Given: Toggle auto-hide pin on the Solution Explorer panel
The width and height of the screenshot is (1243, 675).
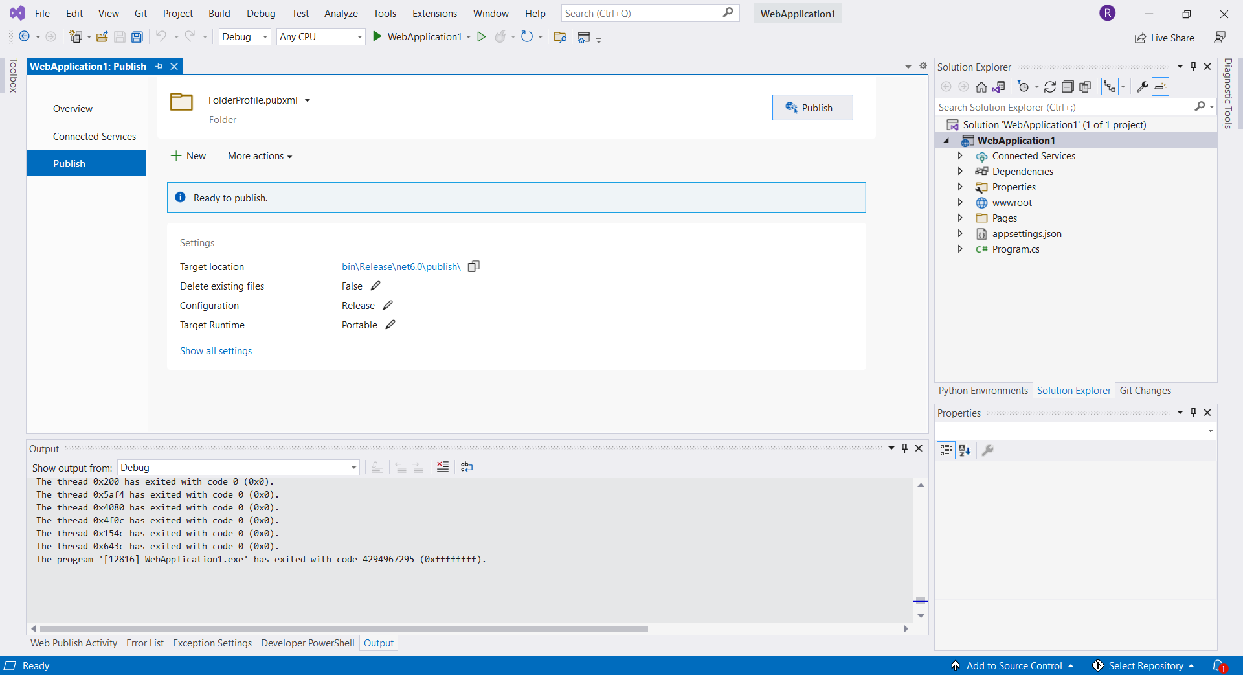Looking at the screenshot, I should [x=1194, y=67].
